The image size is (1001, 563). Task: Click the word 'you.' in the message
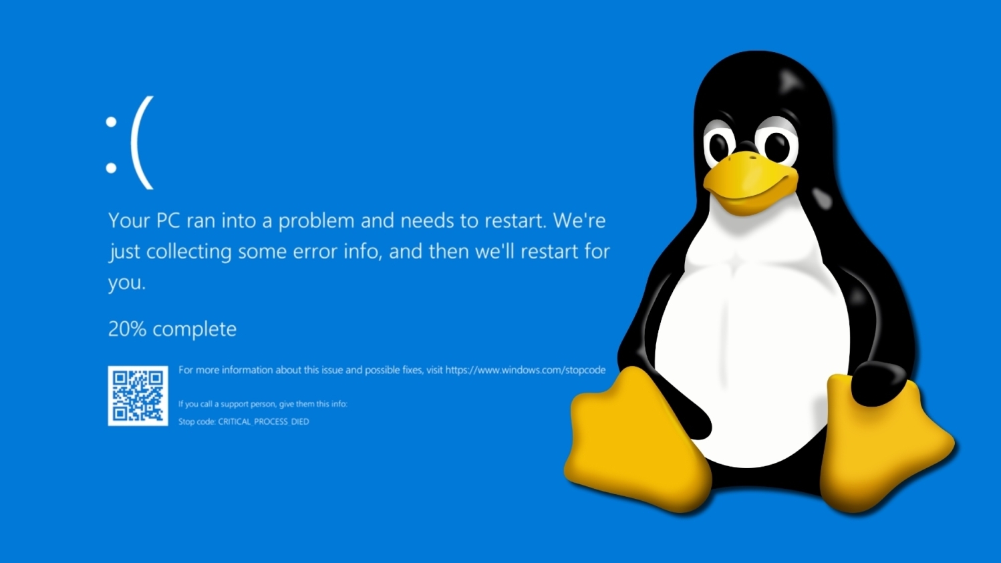(x=126, y=283)
